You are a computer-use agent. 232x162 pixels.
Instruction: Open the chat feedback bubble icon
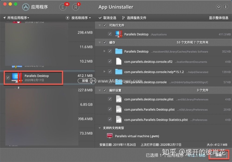[x=218, y=7]
